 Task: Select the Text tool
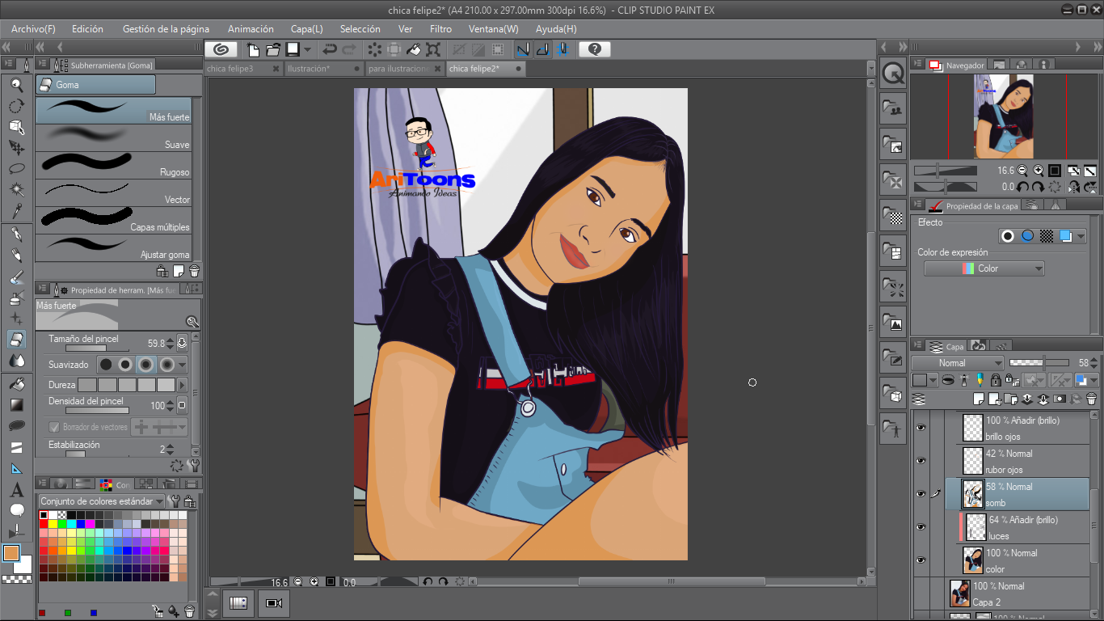pos(16,490)
